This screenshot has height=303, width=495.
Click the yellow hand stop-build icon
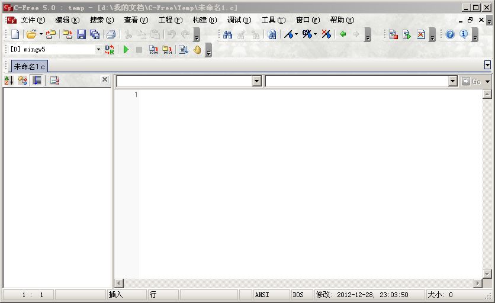pyautogui.click(x=197, y=50)
